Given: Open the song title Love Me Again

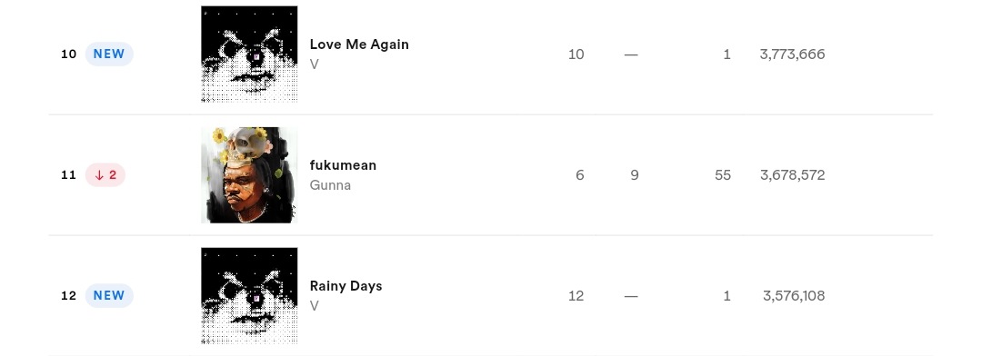Looking at the screenshot, I should [x=359, y=44].
